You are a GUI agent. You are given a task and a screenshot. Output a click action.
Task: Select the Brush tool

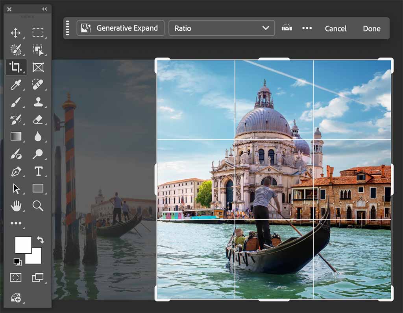(x=16, y=102)
